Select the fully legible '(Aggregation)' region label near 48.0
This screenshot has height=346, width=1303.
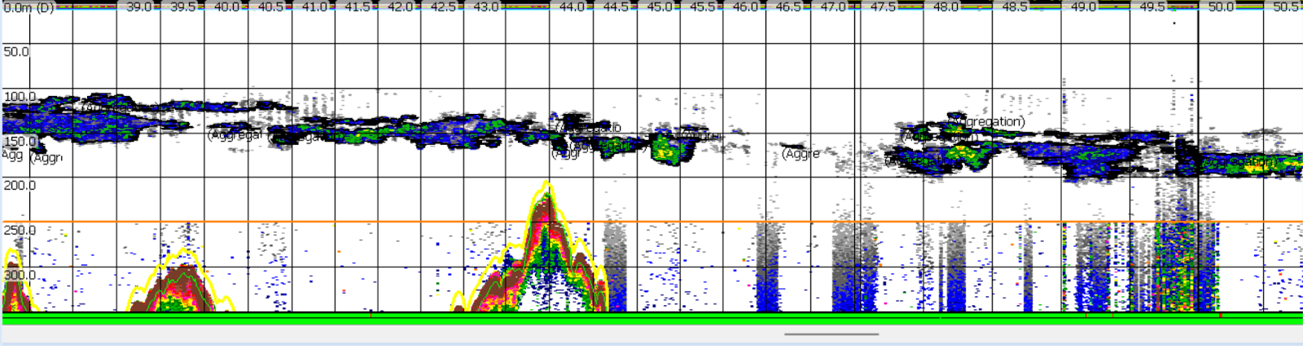coord(988,121)
